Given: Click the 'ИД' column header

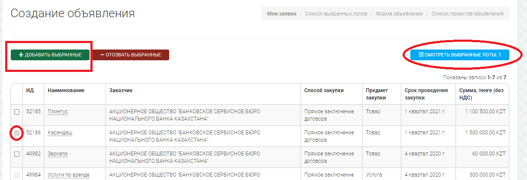Looking at the screenshot, I should 30,90.
